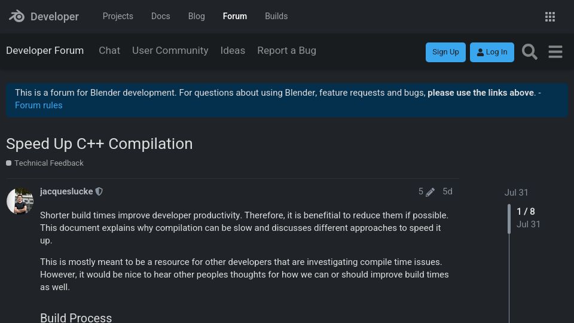Open the Blog menu item
This screenshot has height=323, width=574.
click(197, 16)
